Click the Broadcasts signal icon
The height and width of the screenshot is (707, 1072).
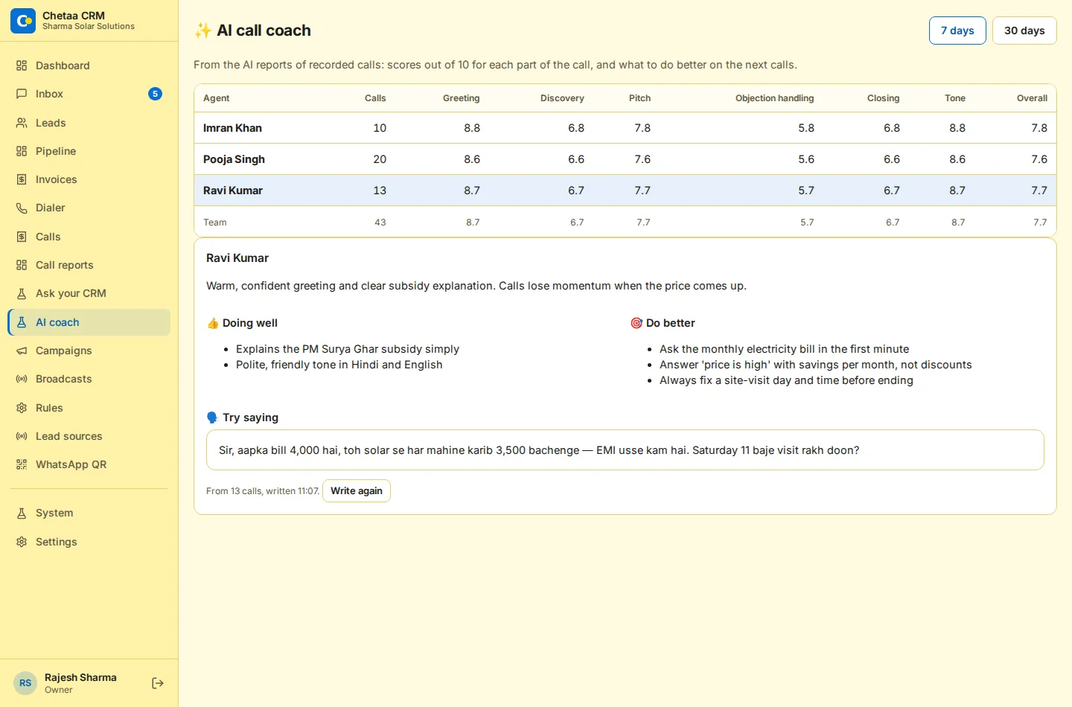click(22, 379)
